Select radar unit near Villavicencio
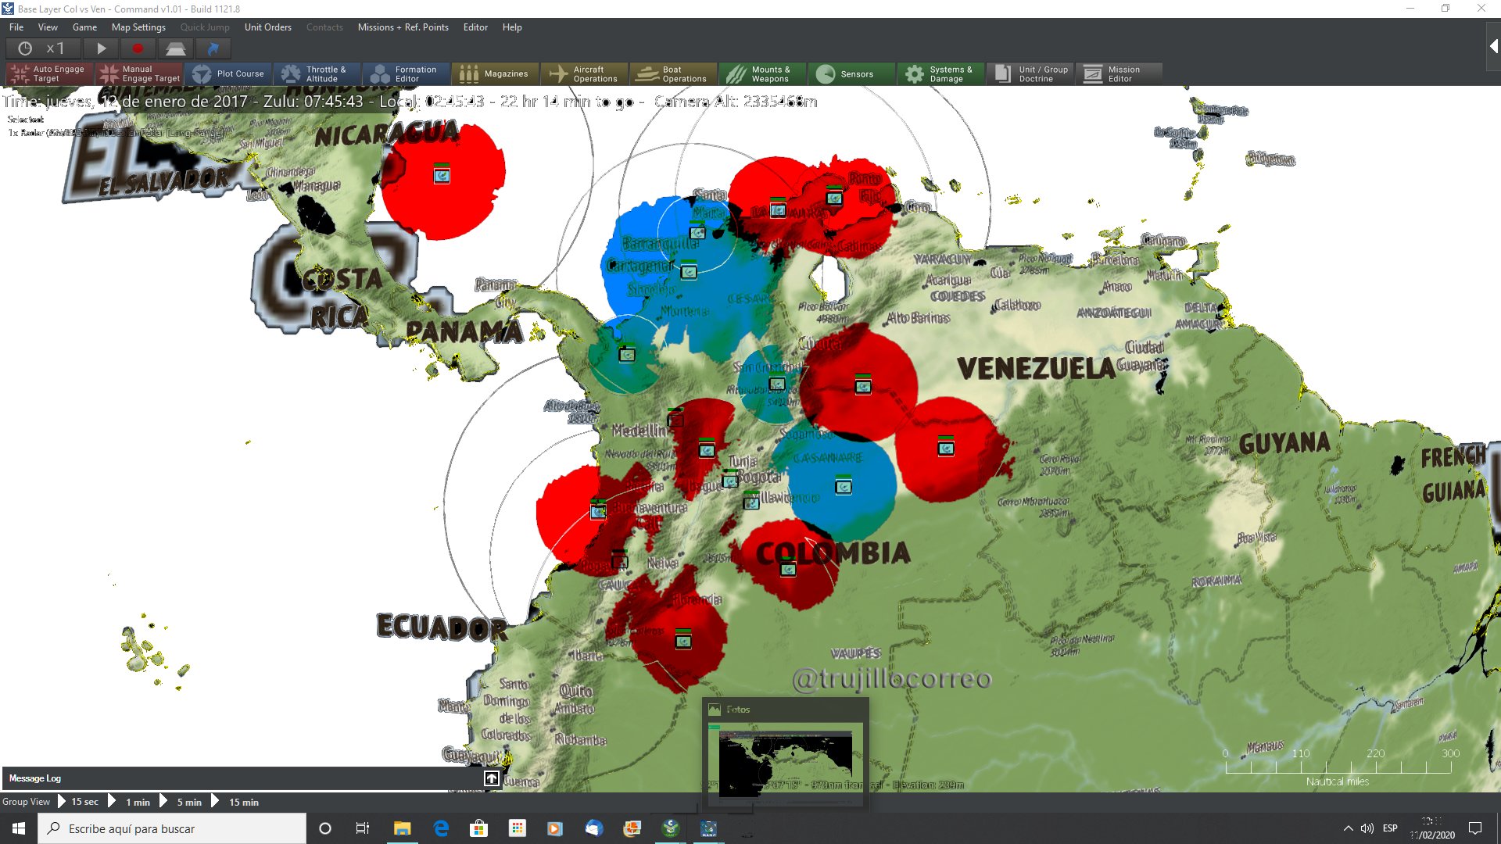Viewport: 1501px width, 844px height. [751, 502]
